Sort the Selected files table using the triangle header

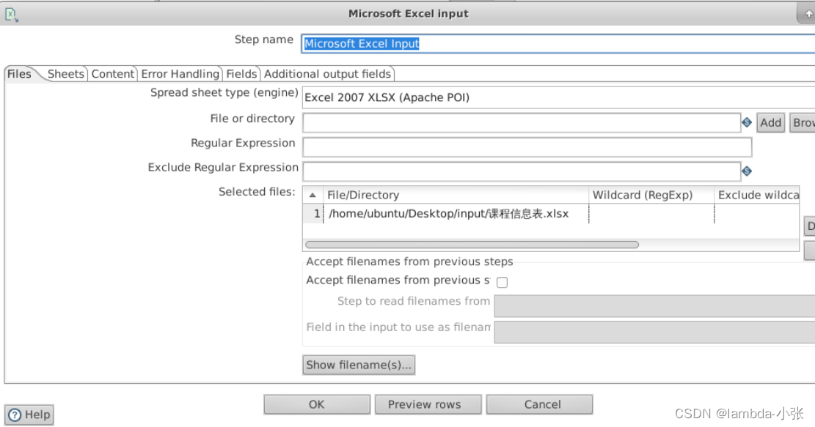pos(313,195)
